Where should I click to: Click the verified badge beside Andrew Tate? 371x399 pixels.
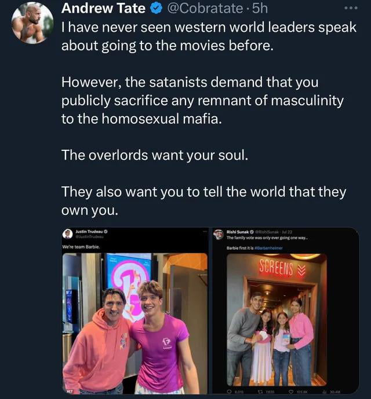(x=157, y=9)
